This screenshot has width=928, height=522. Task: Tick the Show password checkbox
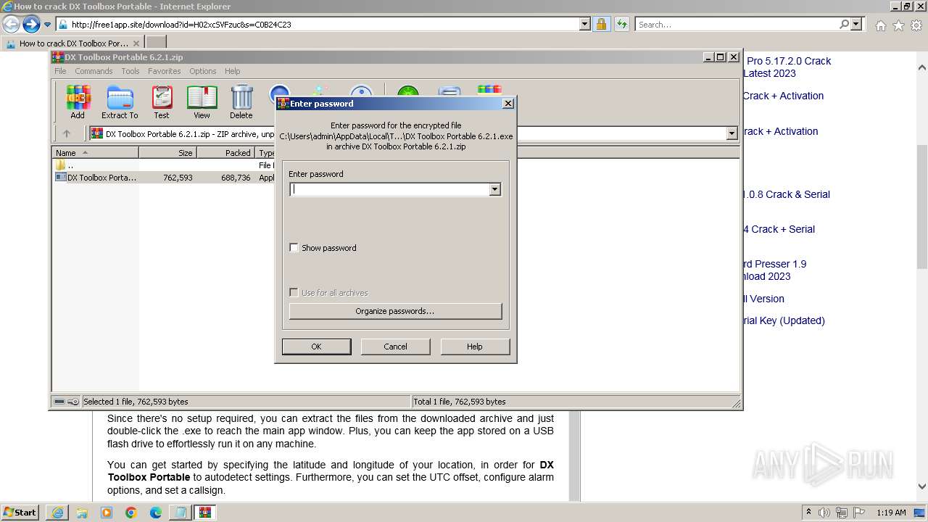click(x=294, y=248)
